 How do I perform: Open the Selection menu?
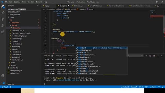pos(17,2)
